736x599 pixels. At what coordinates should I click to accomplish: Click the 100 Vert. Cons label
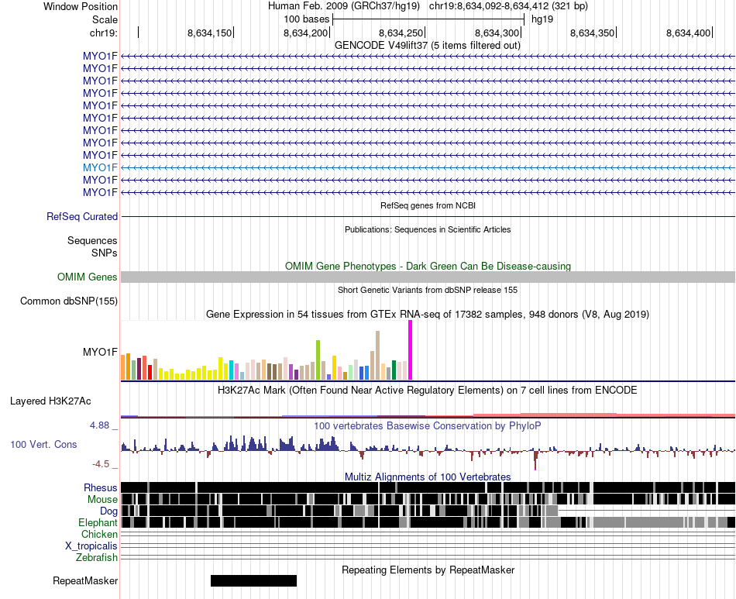(x=43, y=445)
